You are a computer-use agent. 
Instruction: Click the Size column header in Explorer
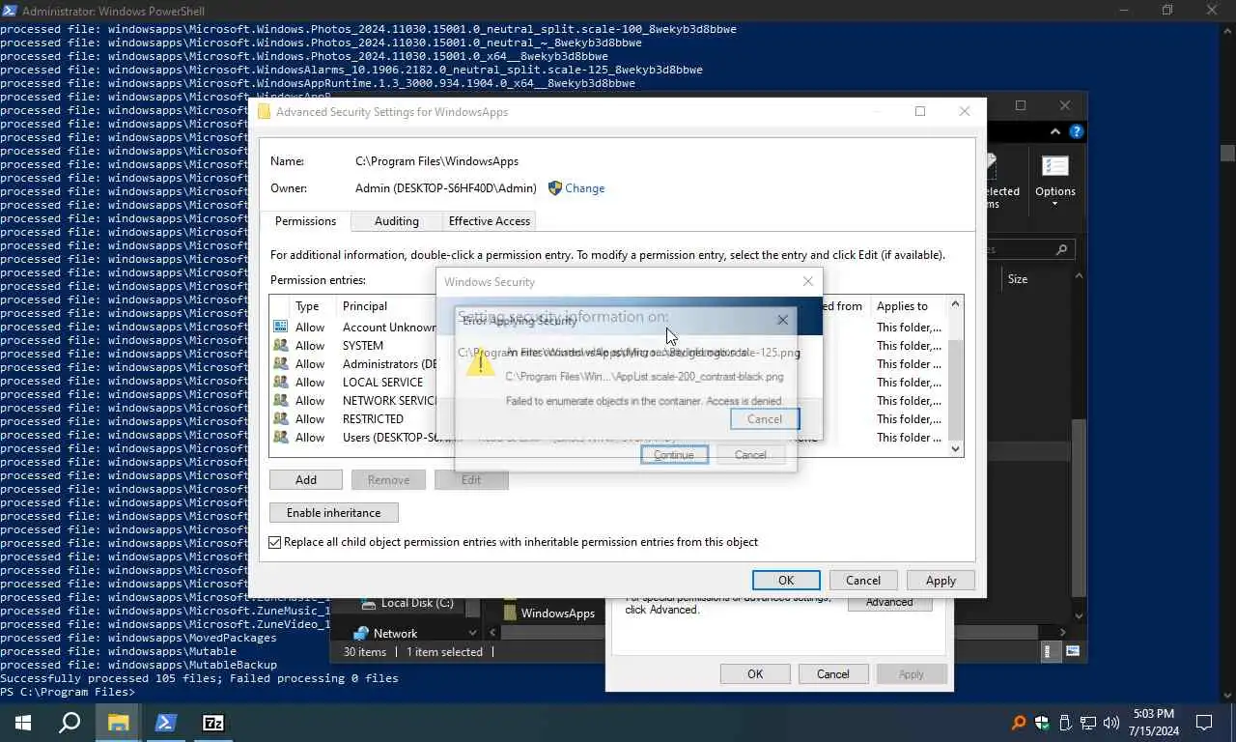pos(1018,279)
